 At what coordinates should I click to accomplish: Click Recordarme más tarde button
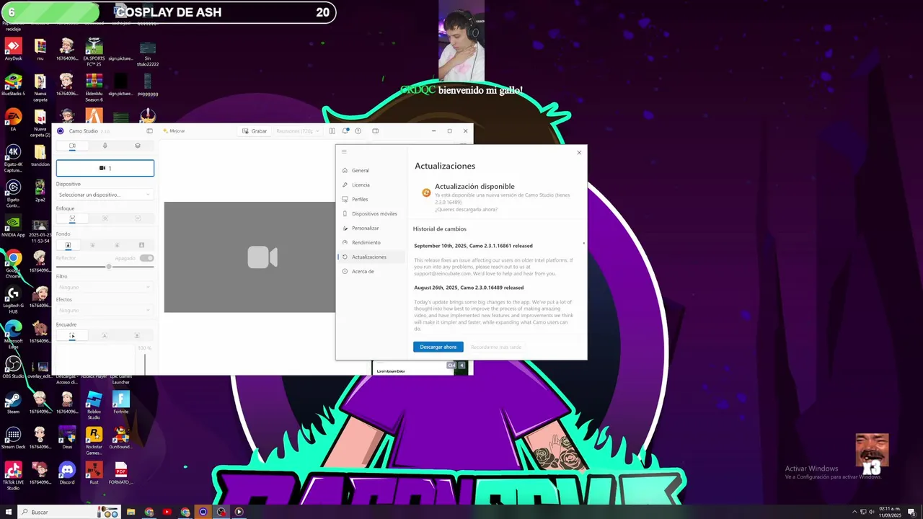point(496,347)
